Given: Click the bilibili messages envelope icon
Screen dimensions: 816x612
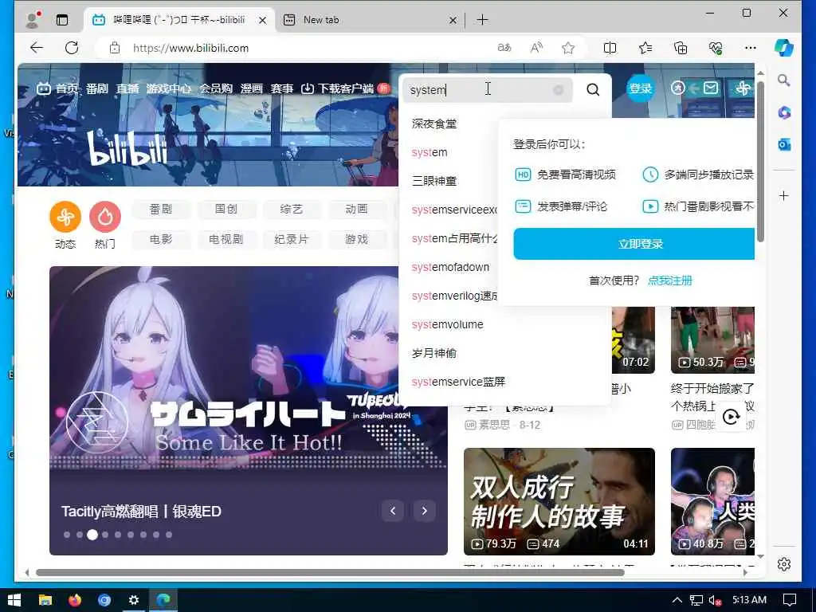Looking at the screenshot, I should tap(710, 88).
